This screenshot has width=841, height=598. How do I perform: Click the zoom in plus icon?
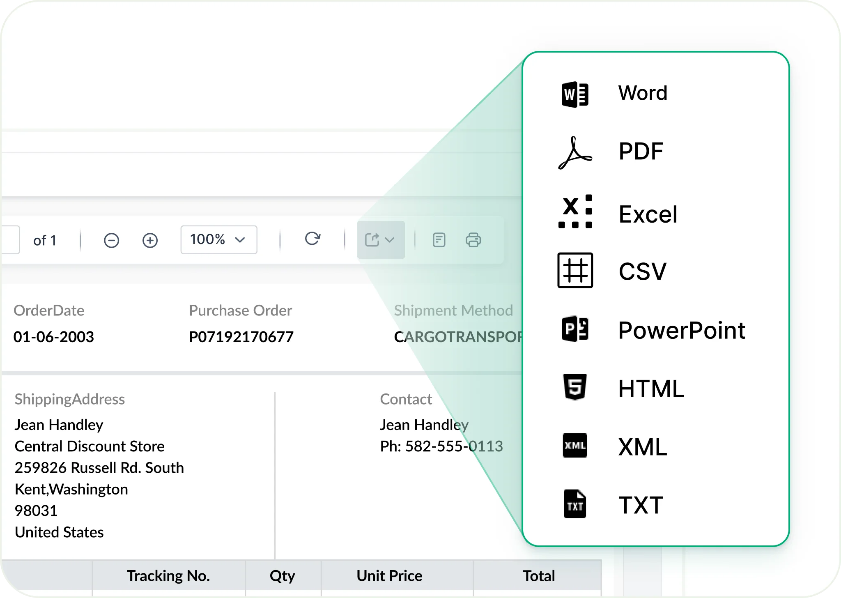150,240
